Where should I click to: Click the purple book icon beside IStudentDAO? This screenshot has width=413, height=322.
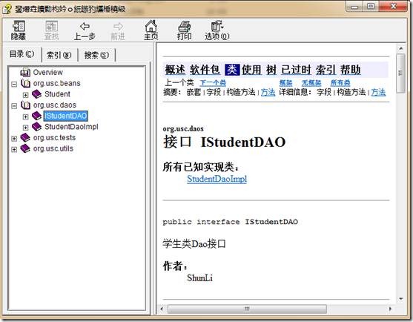[36, 116]
